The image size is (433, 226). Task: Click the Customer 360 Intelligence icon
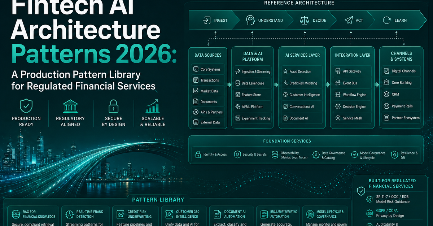click(169, 214)
